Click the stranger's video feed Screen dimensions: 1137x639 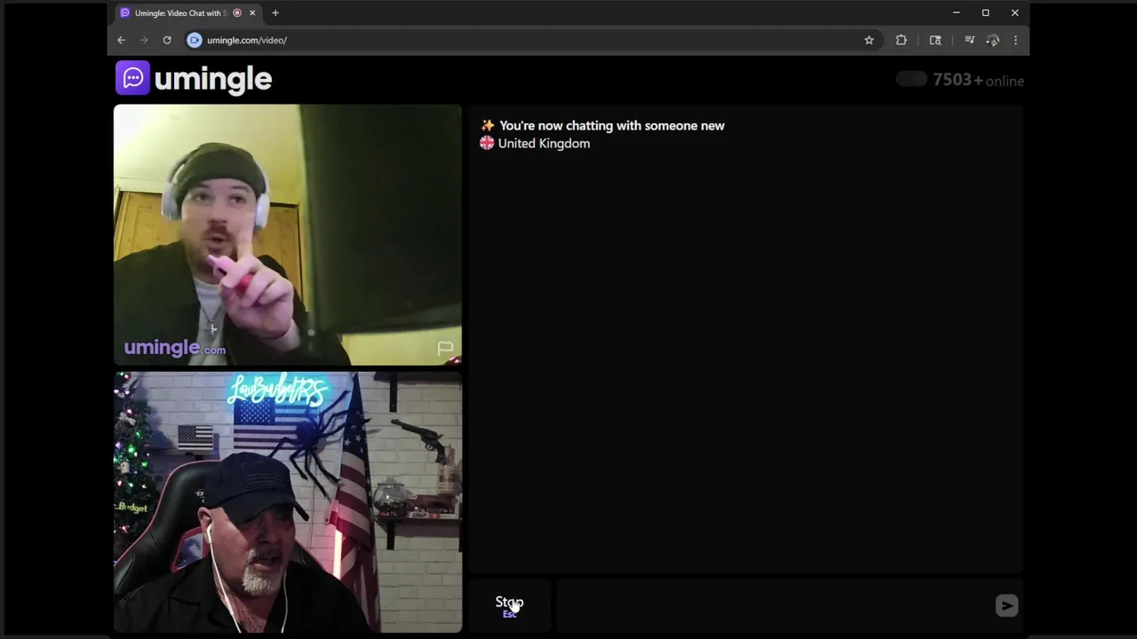[288, 235]
